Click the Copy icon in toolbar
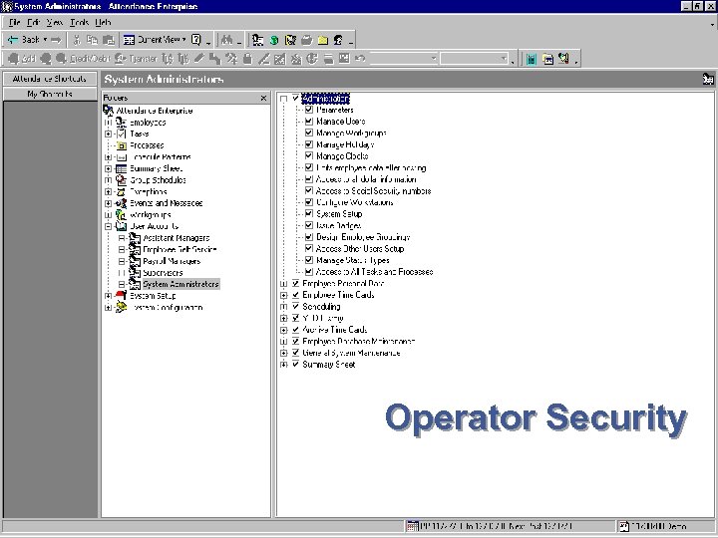Viewport: 718px width, 538px height. 93,40
